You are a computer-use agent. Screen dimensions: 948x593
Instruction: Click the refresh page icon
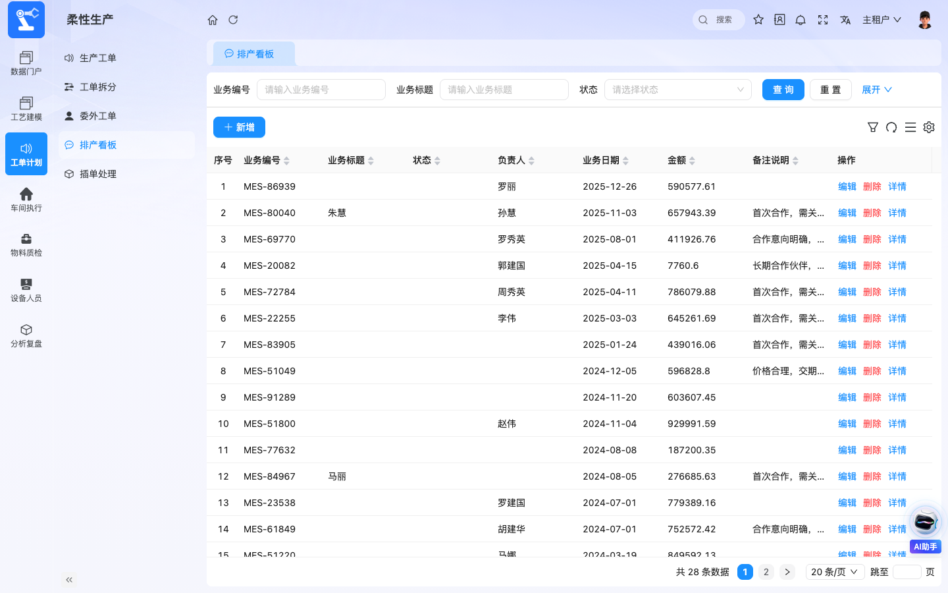point(233,20)
